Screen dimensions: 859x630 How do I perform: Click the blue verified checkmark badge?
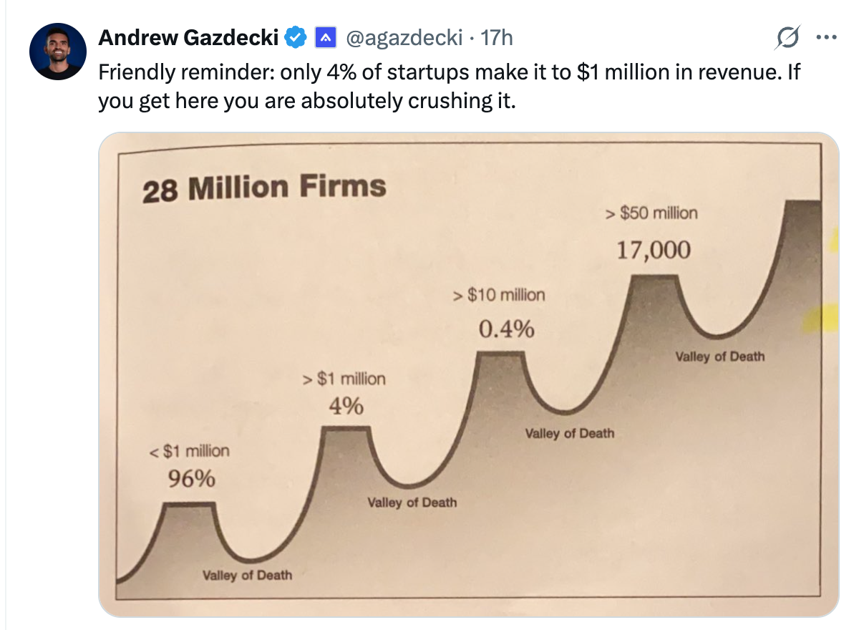(296, 37)
